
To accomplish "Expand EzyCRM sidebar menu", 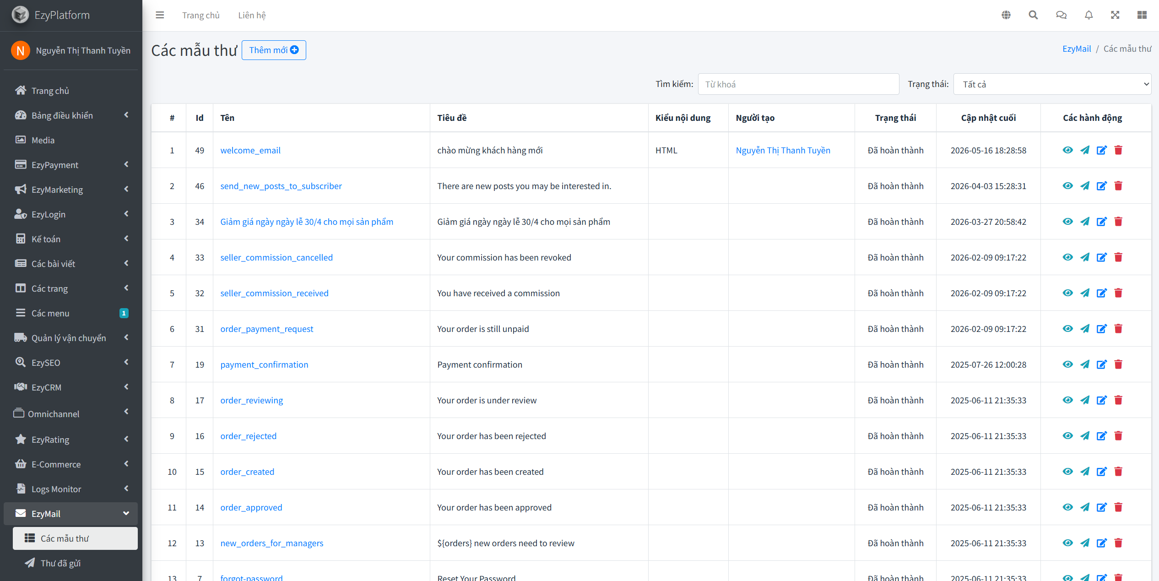I will coord(71,387).
